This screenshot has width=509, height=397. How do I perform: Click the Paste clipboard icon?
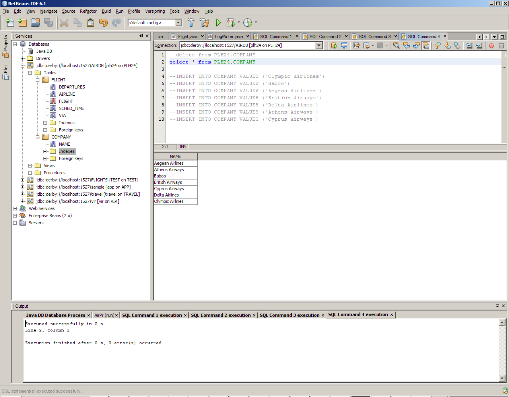[x=90, y=23]
